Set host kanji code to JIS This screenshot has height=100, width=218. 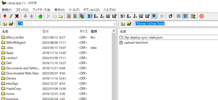[135, 16]
